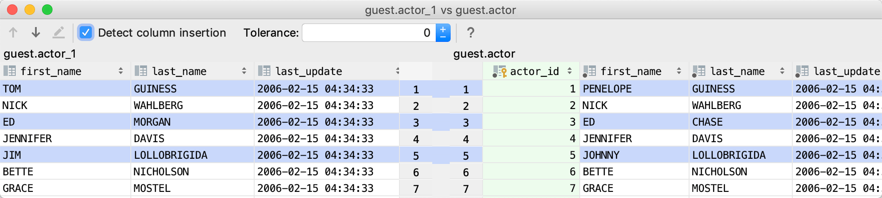Sort right table by first_name sort arrows
The image size is (882, 198).
click(x=679, y=71)
